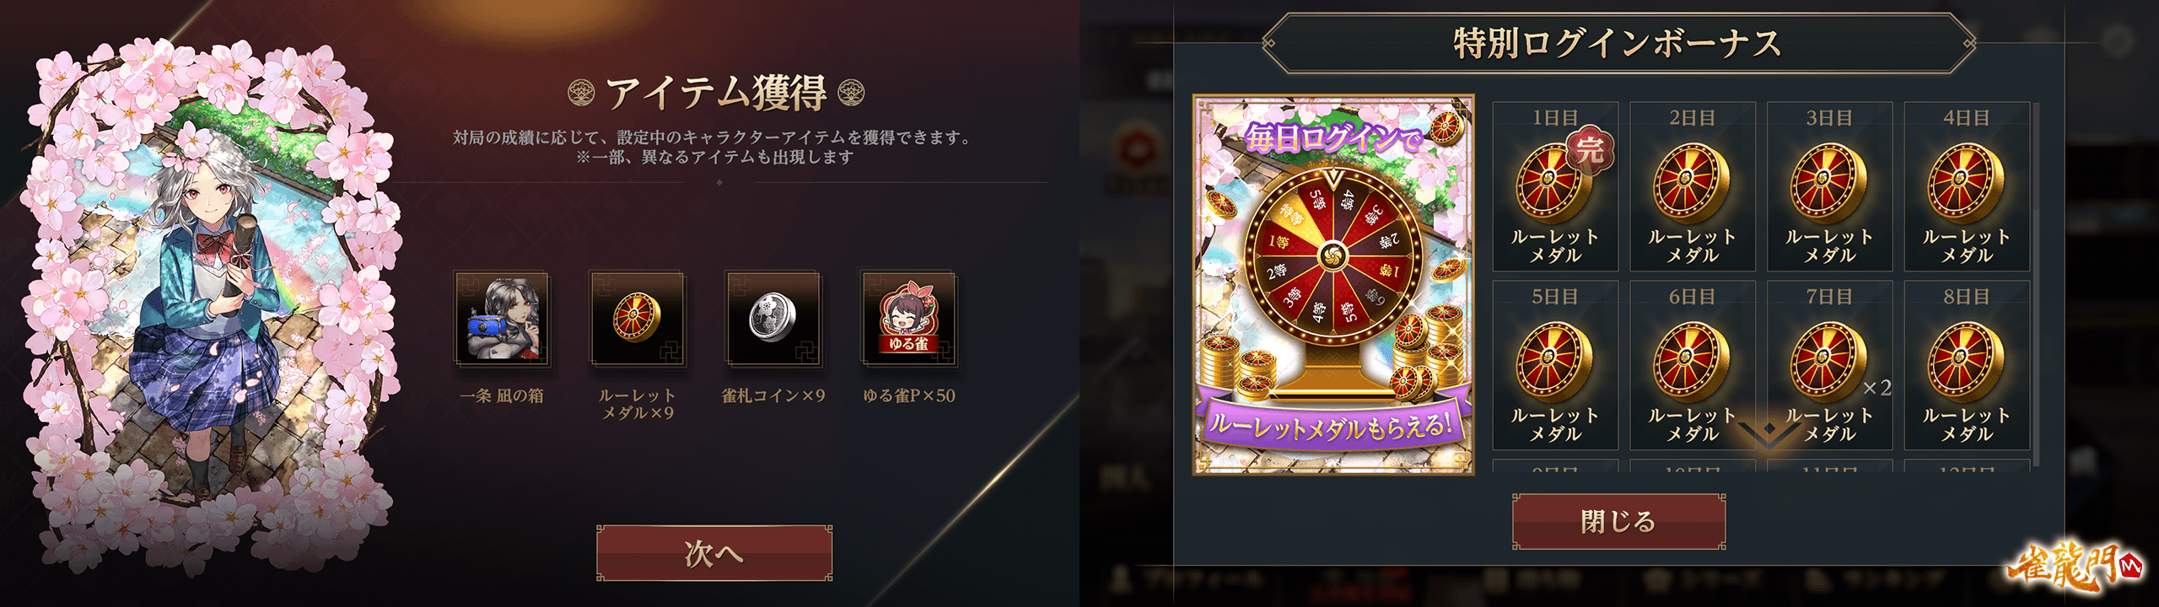2159x607 pixels.
Task: Select the 一条 凪の箱 item icon
Action: point(502,319)
